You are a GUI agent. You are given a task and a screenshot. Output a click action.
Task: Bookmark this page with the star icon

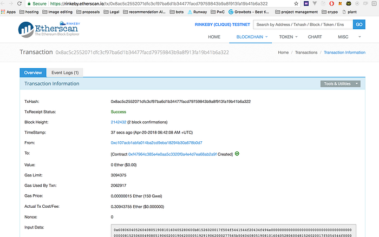point(296,4)
